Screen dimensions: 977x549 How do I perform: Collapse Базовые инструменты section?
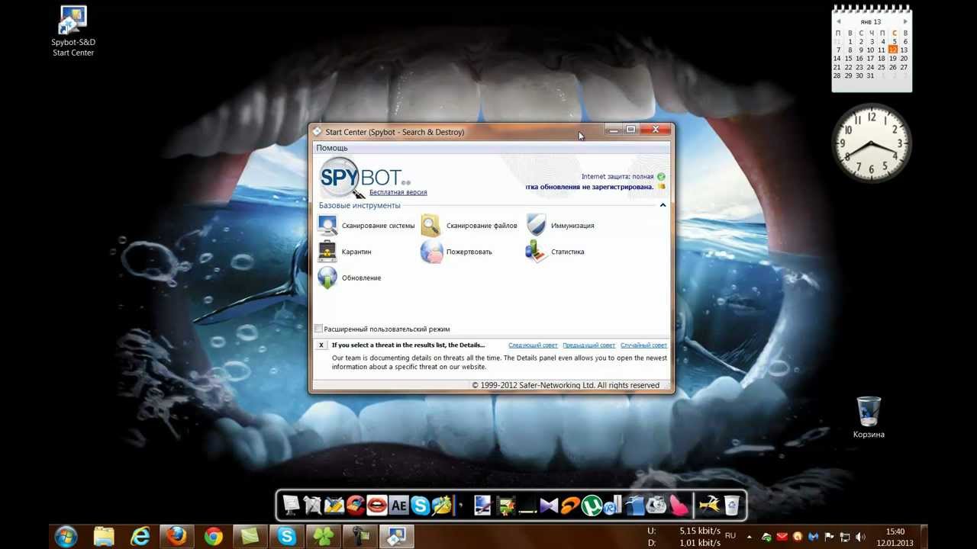click(x=663, y=205)
